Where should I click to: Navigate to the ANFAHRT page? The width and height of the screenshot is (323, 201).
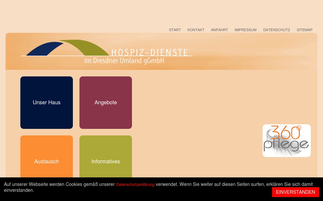[x=219, y=30]
